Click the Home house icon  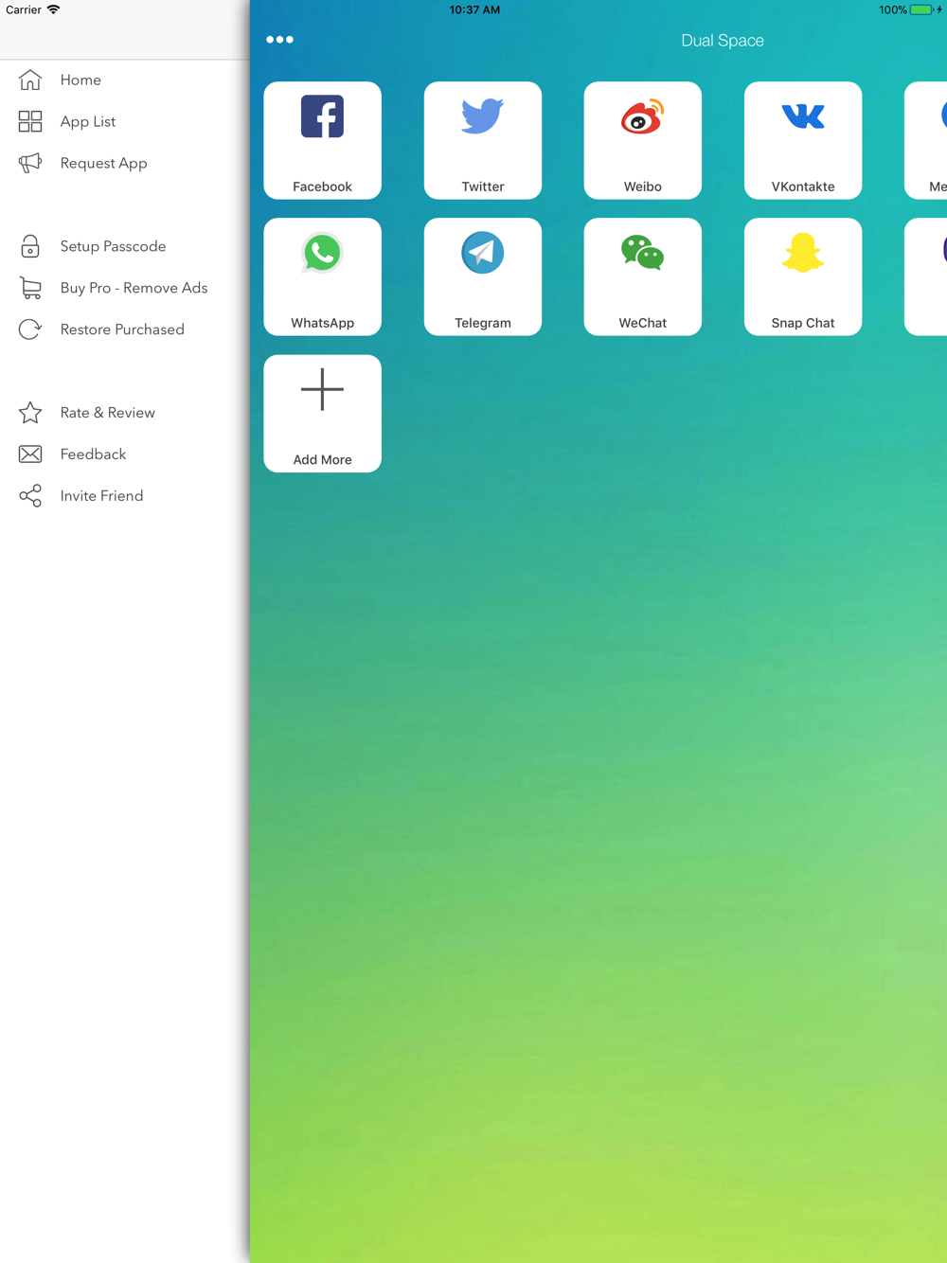(30, 80)
